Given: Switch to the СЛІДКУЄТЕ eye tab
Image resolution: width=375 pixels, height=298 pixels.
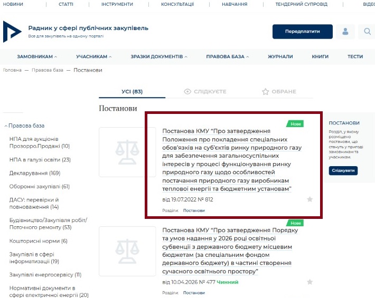Looking at the screenshot, I should coord(205,92).
